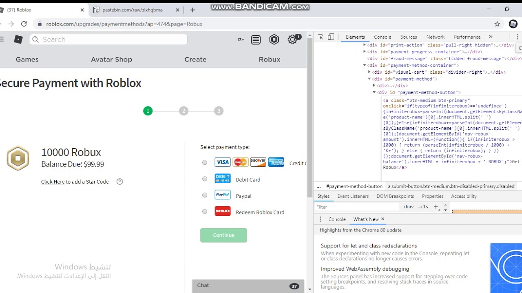The height and width of the screenshot is (293, 522).
Task: Open the drawer three-dot menu
Action: click(320, 219)
